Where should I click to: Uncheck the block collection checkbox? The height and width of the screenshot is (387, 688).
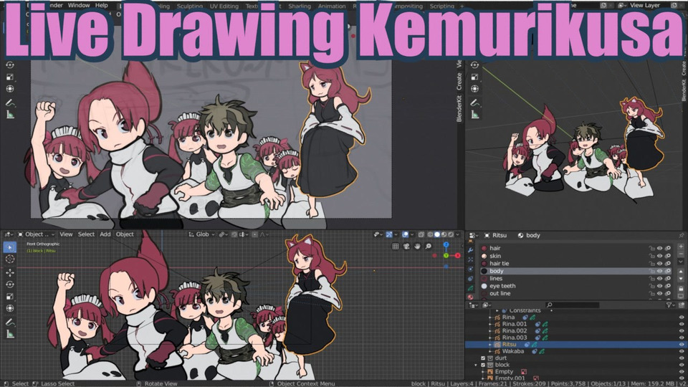click(x=483, y=365)
